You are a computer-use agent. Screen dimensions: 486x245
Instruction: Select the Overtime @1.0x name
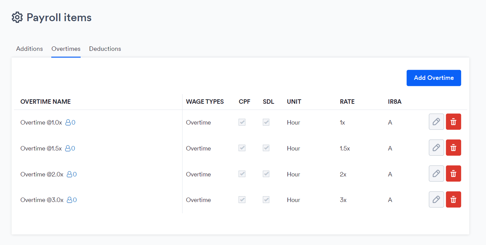[x=41, y=122]
